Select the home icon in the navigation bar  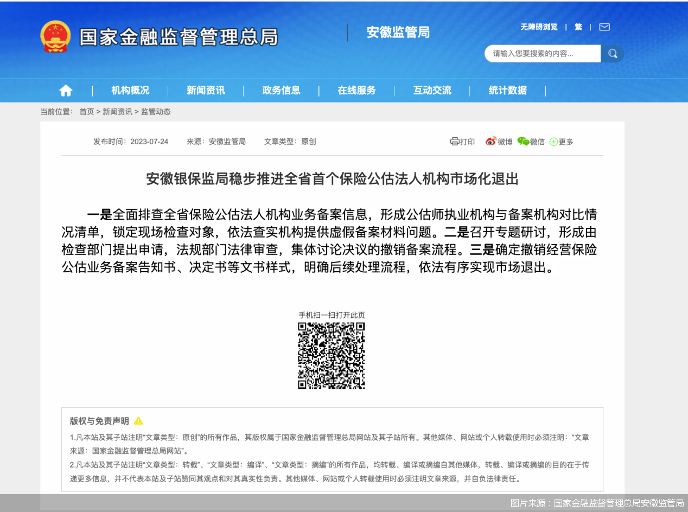(x=65, y=91)
